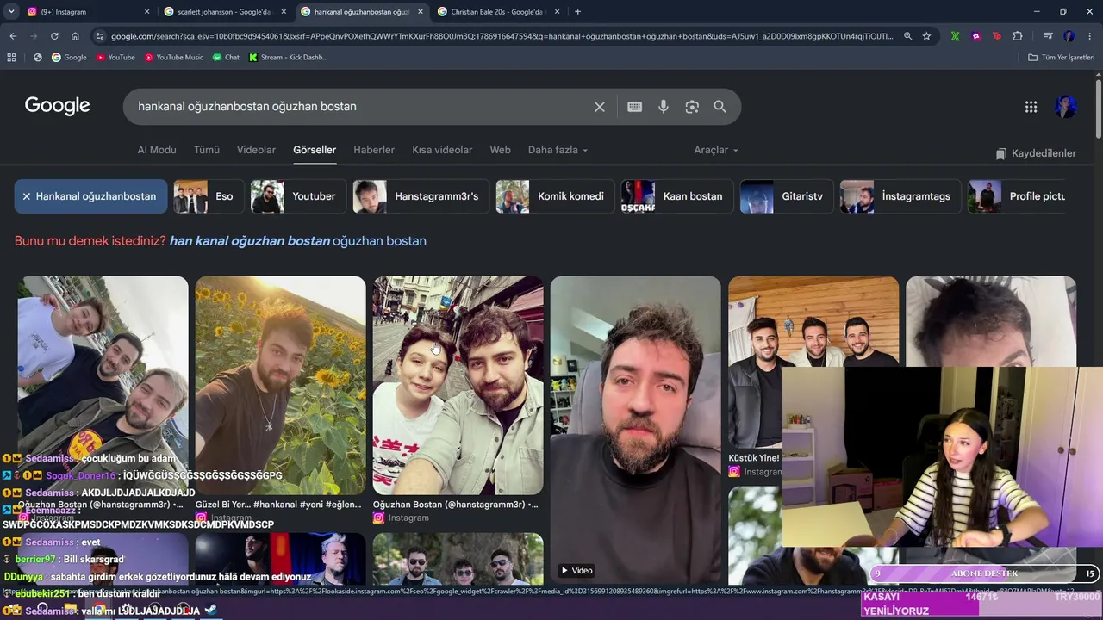The height and width of the screenshot is (620, 1103).
Task: Apply the Gitaristv filter chip
Action: (x=787, y=196)
